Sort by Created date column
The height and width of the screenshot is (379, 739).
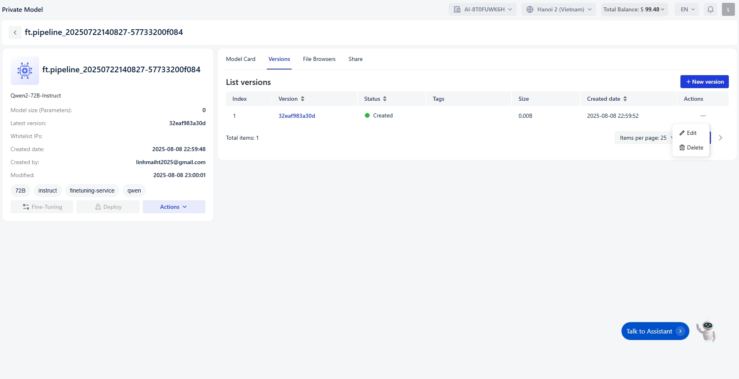pyautogui.click(x=625, y=99)
